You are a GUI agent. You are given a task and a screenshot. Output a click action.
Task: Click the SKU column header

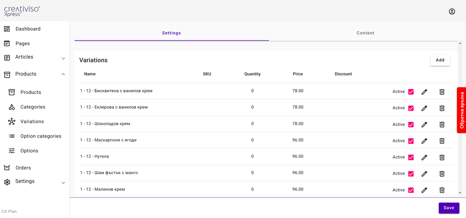(x=207, y=74)
